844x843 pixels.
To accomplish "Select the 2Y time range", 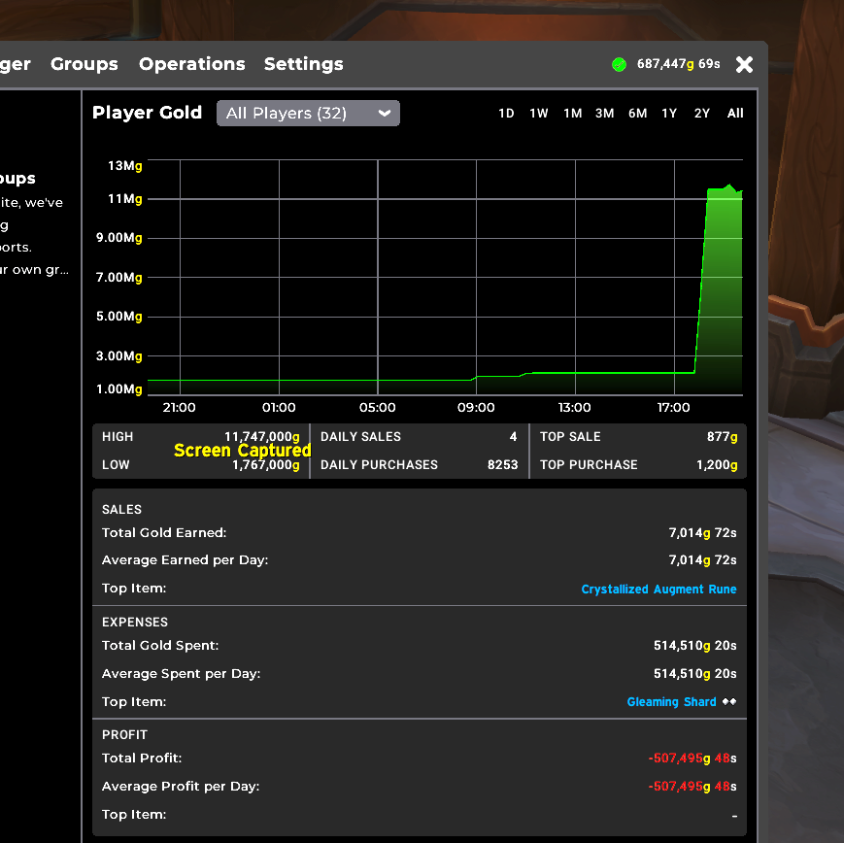I will [x=702, y=113].
